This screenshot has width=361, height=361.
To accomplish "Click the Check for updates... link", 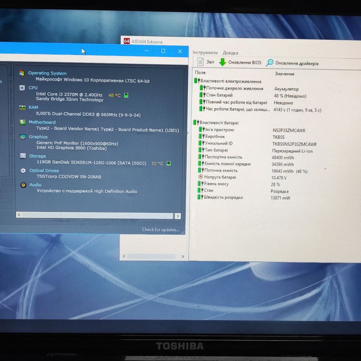I will [160, 229].
